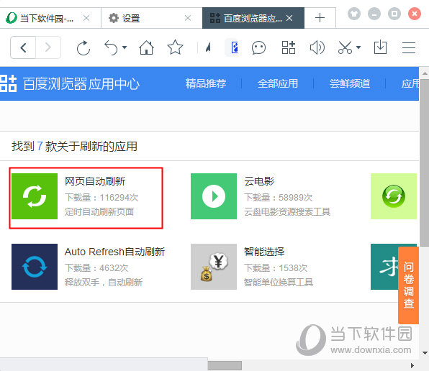The width and height of the screenshot is (429, 371).
Task: Click the scissors screenshot tool
Action: (x=346, y=47)
